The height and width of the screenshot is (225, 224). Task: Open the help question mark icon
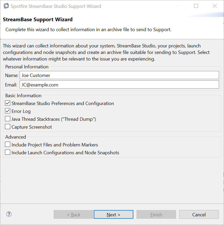[9, 214]
